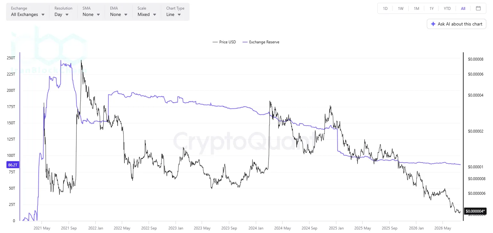Click the 86.2T reserve value label
Image resolution: width=493 pixels, height=233 pixels.
coord(13,165)
